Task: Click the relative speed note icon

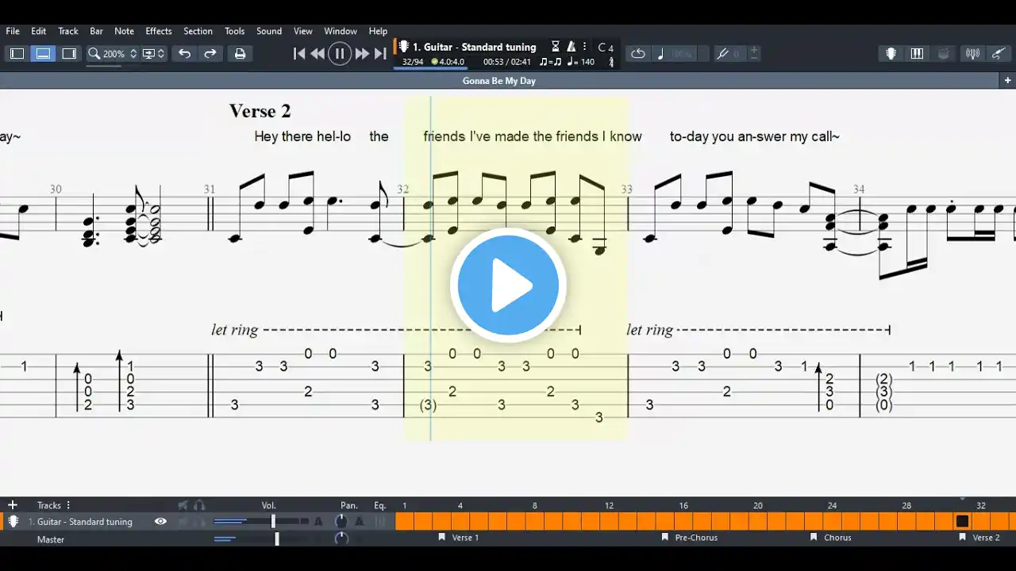Action: click(x=660, y=54)
